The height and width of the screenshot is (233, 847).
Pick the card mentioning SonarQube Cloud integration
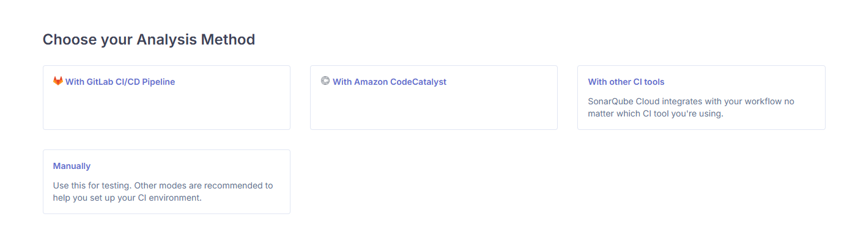pyautogui.click(x=701, y=98)
